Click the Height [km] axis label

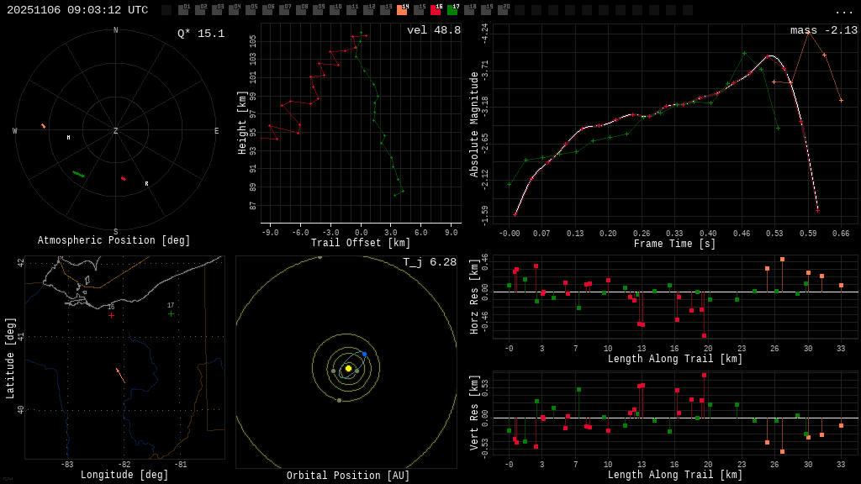(x=241, y=123)
